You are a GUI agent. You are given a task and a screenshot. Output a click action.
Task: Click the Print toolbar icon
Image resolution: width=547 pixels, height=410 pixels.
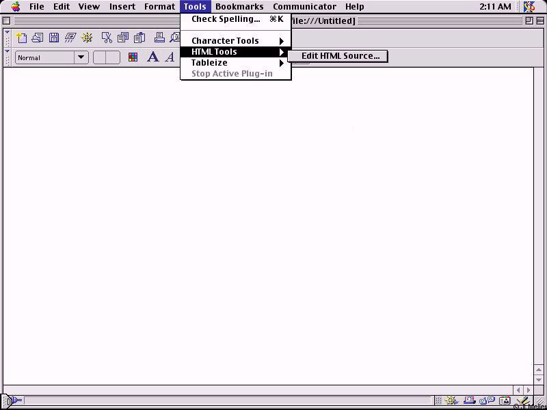(x=159, y=38)
